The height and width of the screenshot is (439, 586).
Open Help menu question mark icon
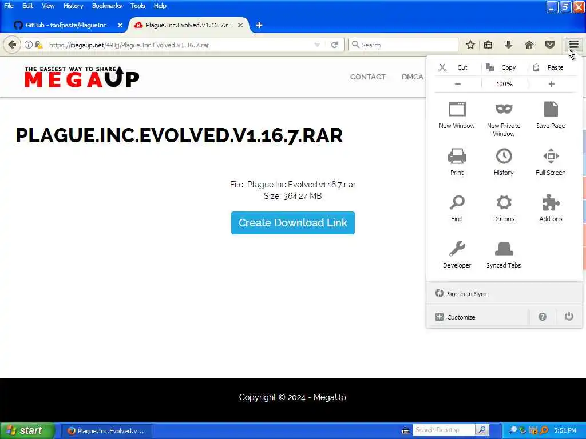543,317
